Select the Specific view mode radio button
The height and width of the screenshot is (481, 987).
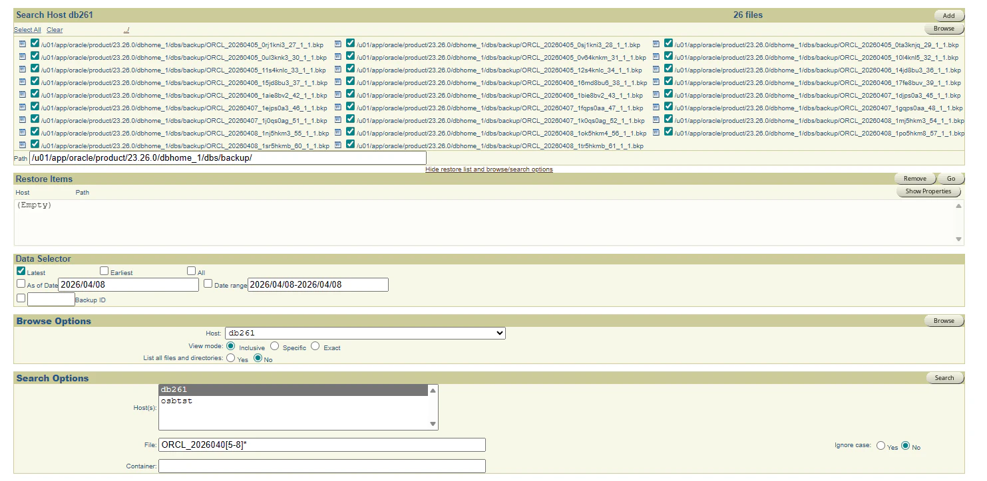tap(277, 346)
